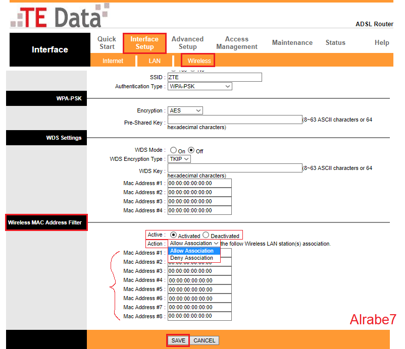Open the Advanced Setup tab
The image size is (405, 349).
[x=187, y=43]
